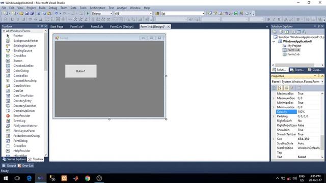Viewport: 326px width, 183px height.
Task: Open the Sql find combo box dropdown
Action: (203, 14)
